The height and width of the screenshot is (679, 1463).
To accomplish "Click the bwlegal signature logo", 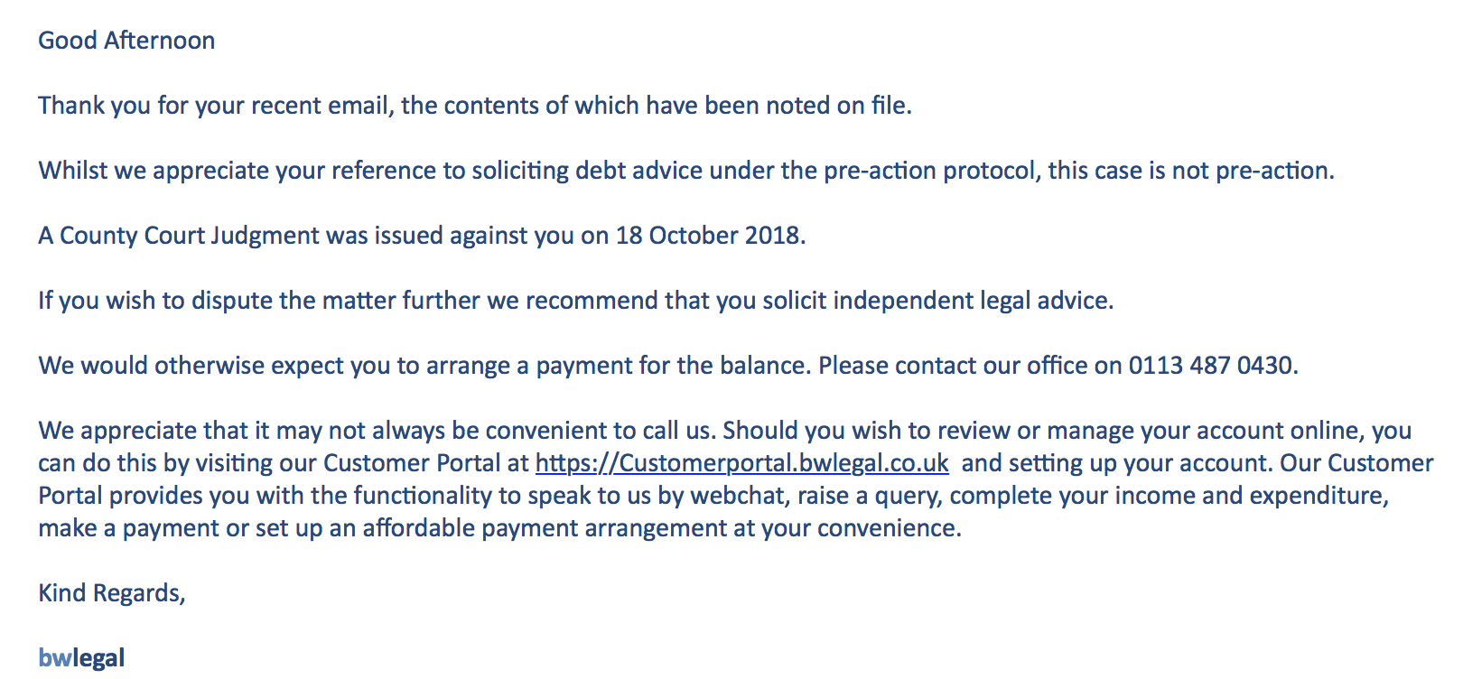I will pos(81,657).
